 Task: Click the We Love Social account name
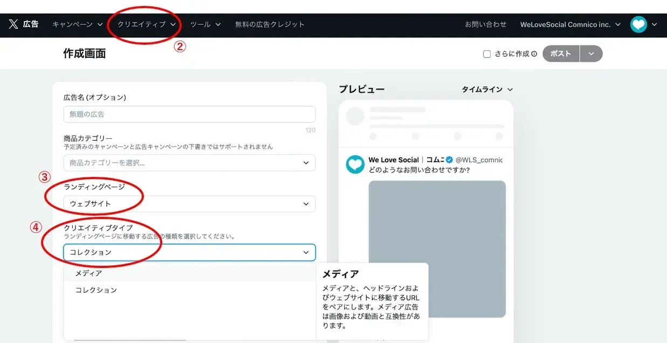[x=406, y=160]
